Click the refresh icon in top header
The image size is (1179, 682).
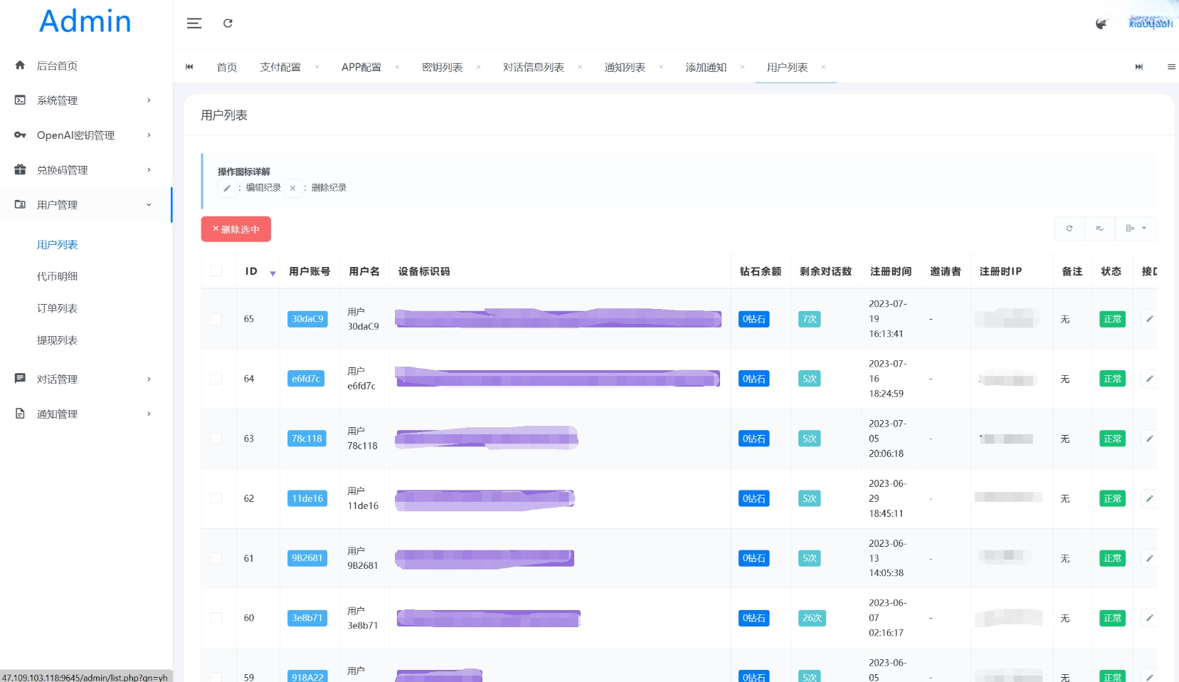pyautogui.click(x=228, y=23)
